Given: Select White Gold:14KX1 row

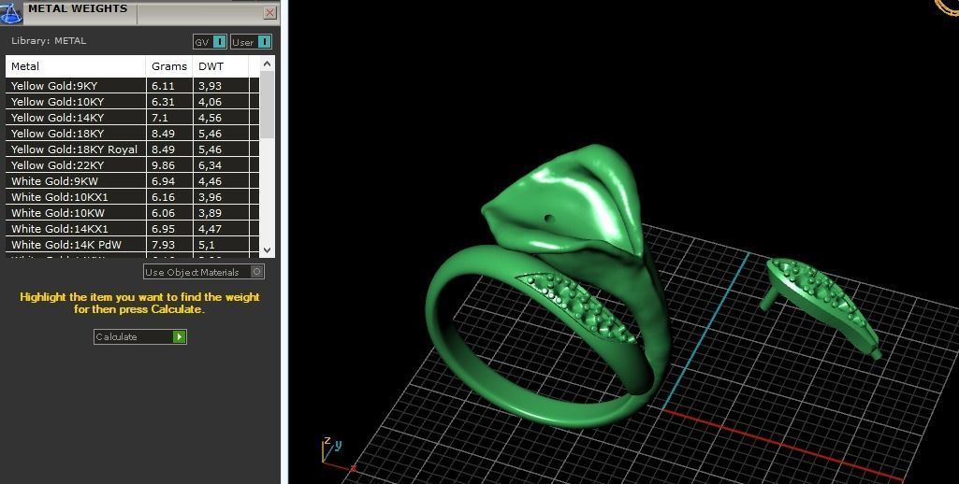Looking at the screenshot, I should click(132, 229).
